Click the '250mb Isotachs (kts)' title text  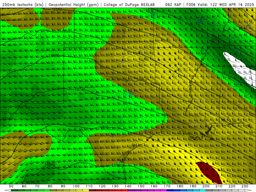tap(23, 5)
